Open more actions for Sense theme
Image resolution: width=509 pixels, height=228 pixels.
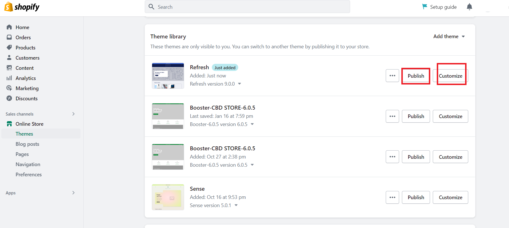pos(392,197)
